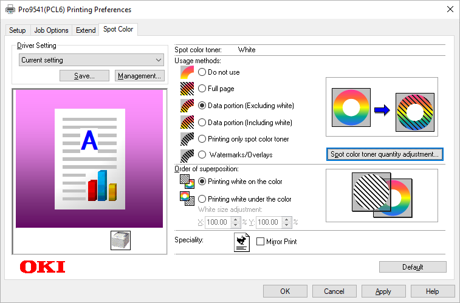460x303 pixels.
Task: Decrease the Y white size value
Action: pyautogui.click(x=287, y=225)
